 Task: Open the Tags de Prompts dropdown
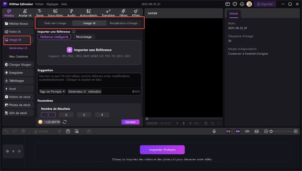(52, 92)
